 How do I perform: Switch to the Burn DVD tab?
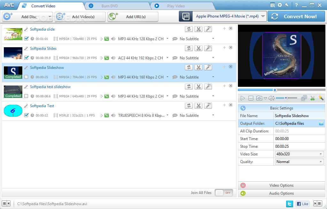click(110, 6)
